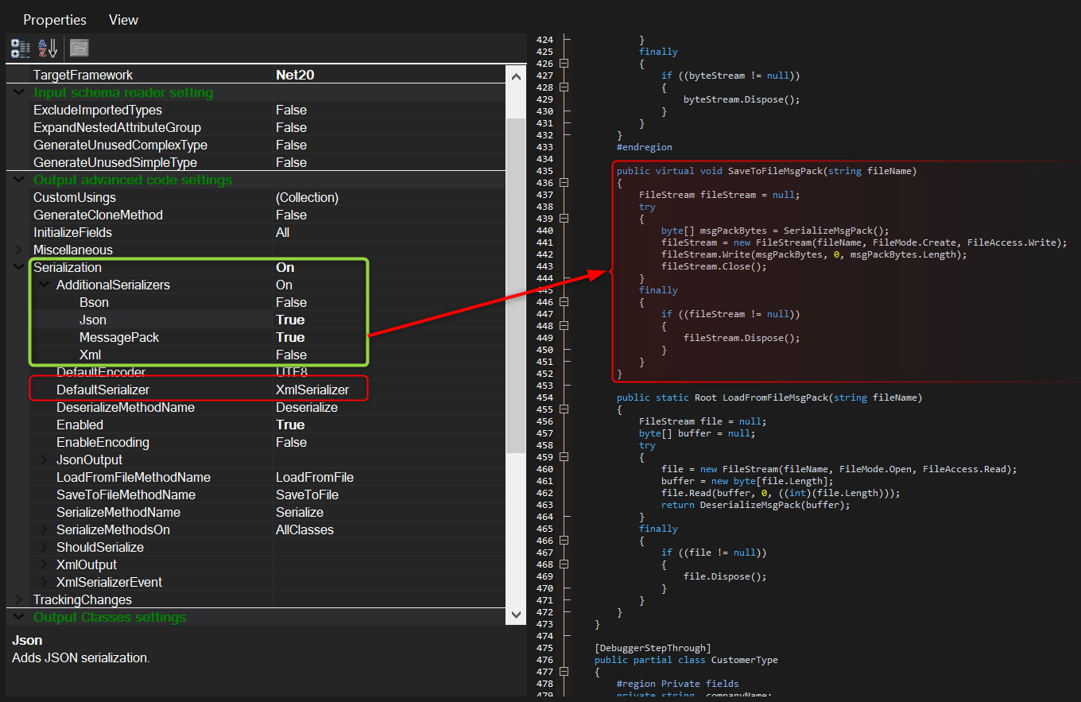Expand the XmlSerializerEvent node

pyautogui.click(x=44, y=583)
